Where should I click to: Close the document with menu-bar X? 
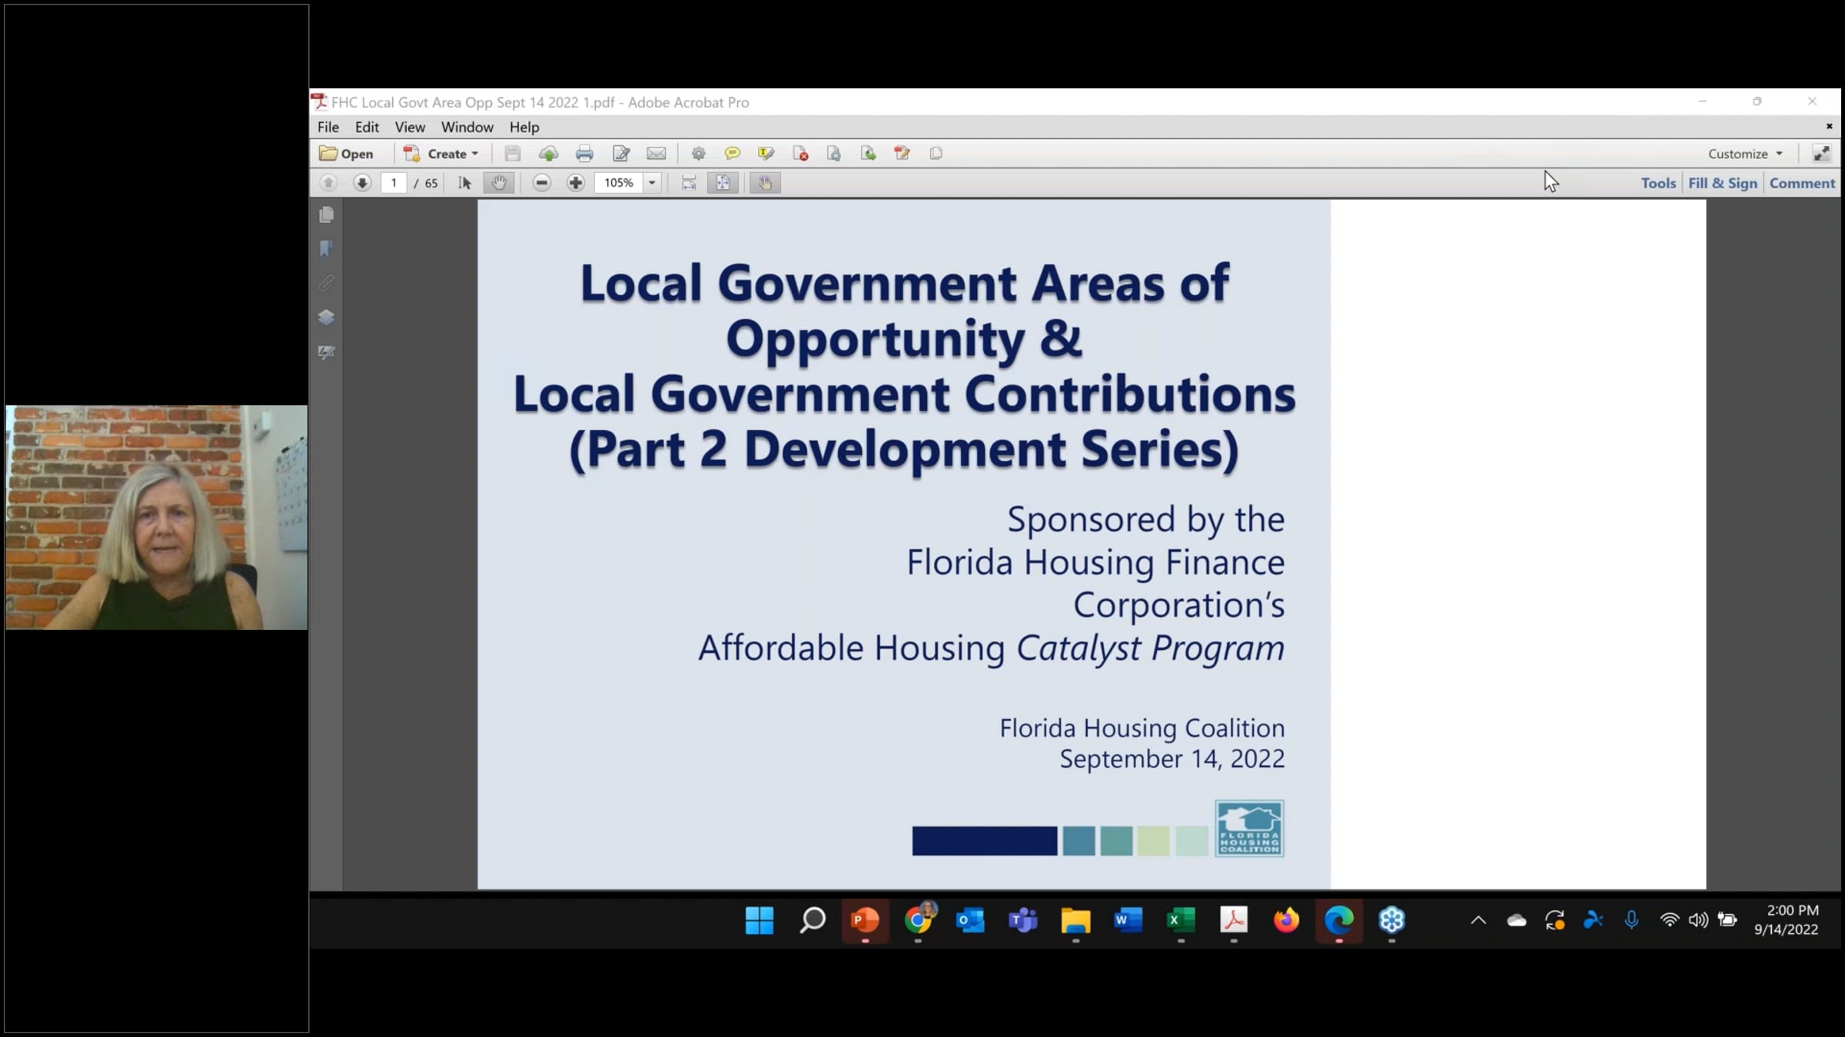point(1830,127)
